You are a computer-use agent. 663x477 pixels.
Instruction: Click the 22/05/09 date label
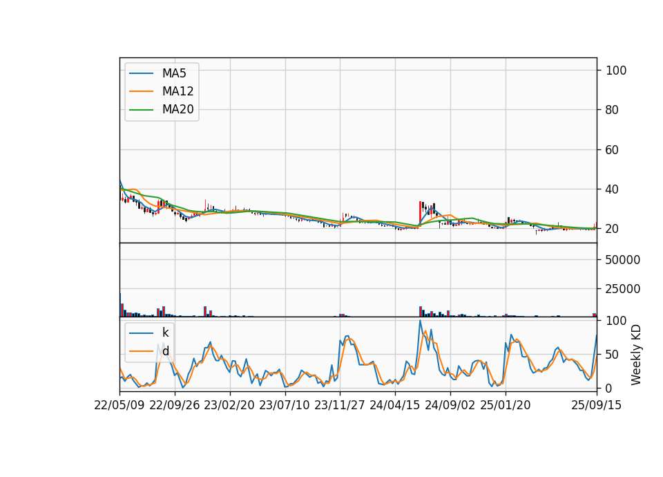coord(119,405)
